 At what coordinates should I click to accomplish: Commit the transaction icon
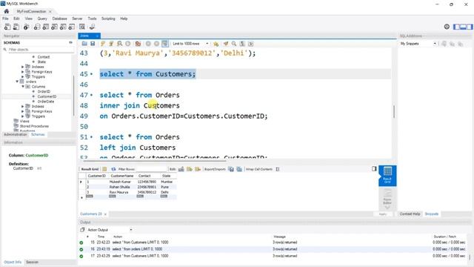(x=148, y=44)
